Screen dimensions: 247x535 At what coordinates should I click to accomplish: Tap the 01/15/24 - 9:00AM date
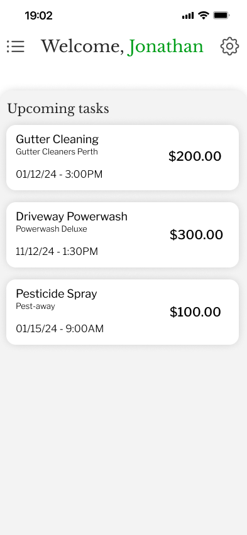[x=60, y=329]
